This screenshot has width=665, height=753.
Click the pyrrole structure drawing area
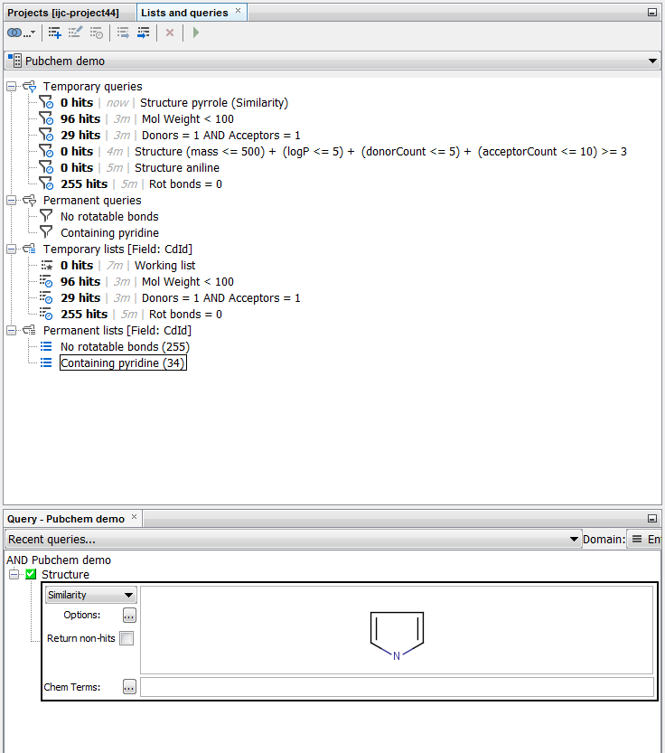tap(396, 630)
